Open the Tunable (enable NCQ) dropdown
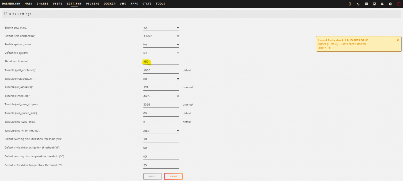This screenshot has height=181, width=403. tap(161, 79)
